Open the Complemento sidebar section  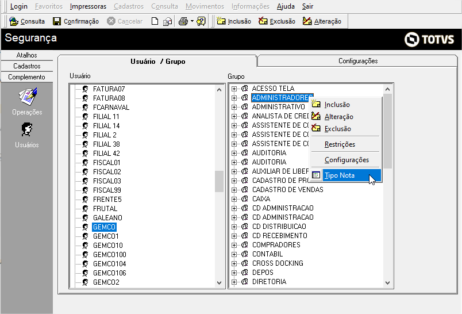[27, 77]
